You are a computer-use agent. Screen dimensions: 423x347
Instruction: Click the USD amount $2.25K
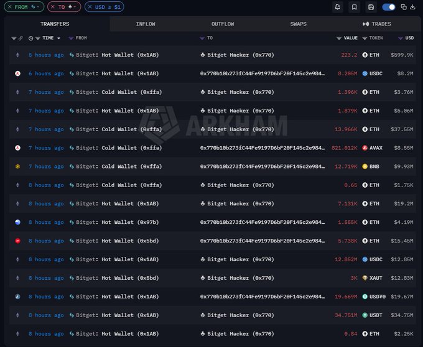[404, 334]
